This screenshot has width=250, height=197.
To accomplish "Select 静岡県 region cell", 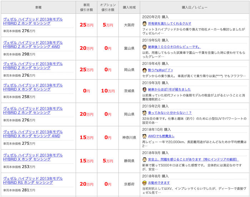I will 129,161.
